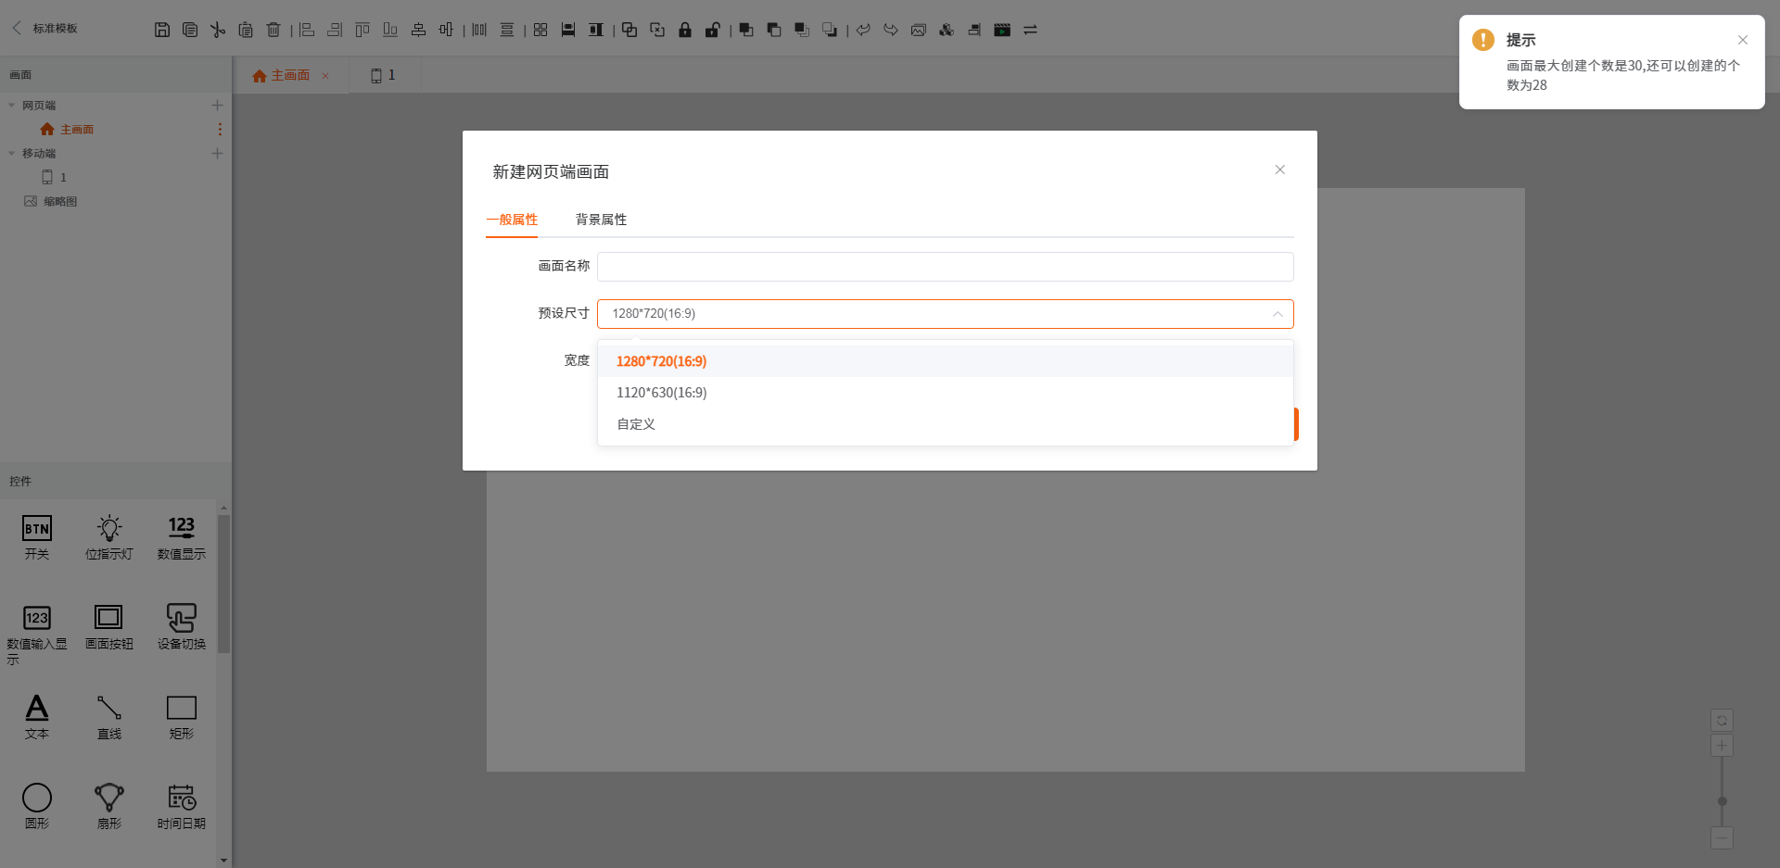Click the vertical center align icon
The image size is (1780, 868).
coord(446,30)
